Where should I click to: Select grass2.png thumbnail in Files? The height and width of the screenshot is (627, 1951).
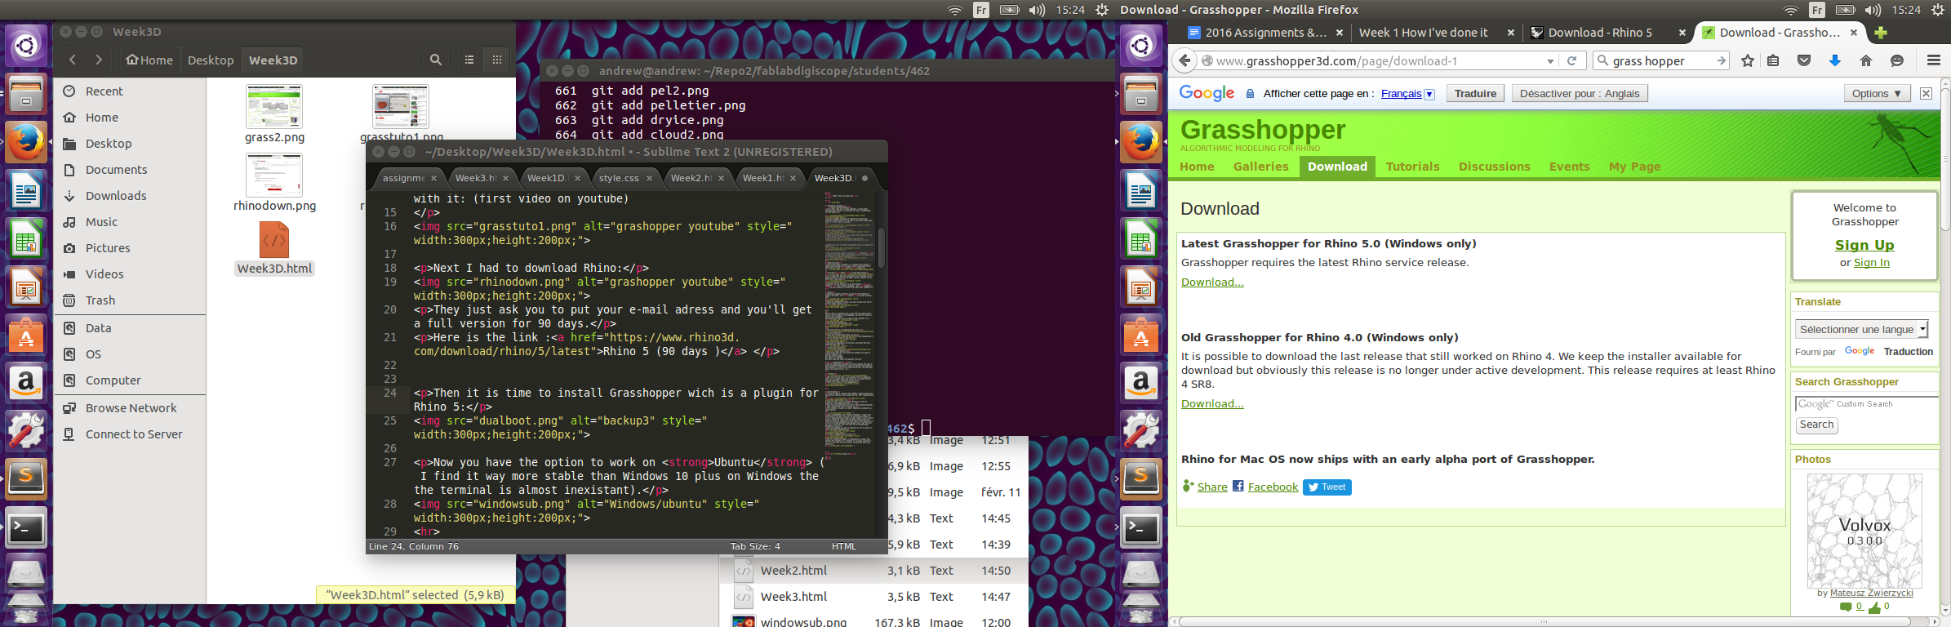tap(274, 106)
